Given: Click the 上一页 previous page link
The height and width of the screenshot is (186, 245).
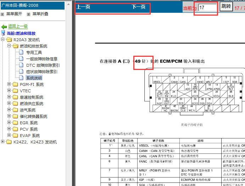Looking at the screenshot, I should (83, 7).
